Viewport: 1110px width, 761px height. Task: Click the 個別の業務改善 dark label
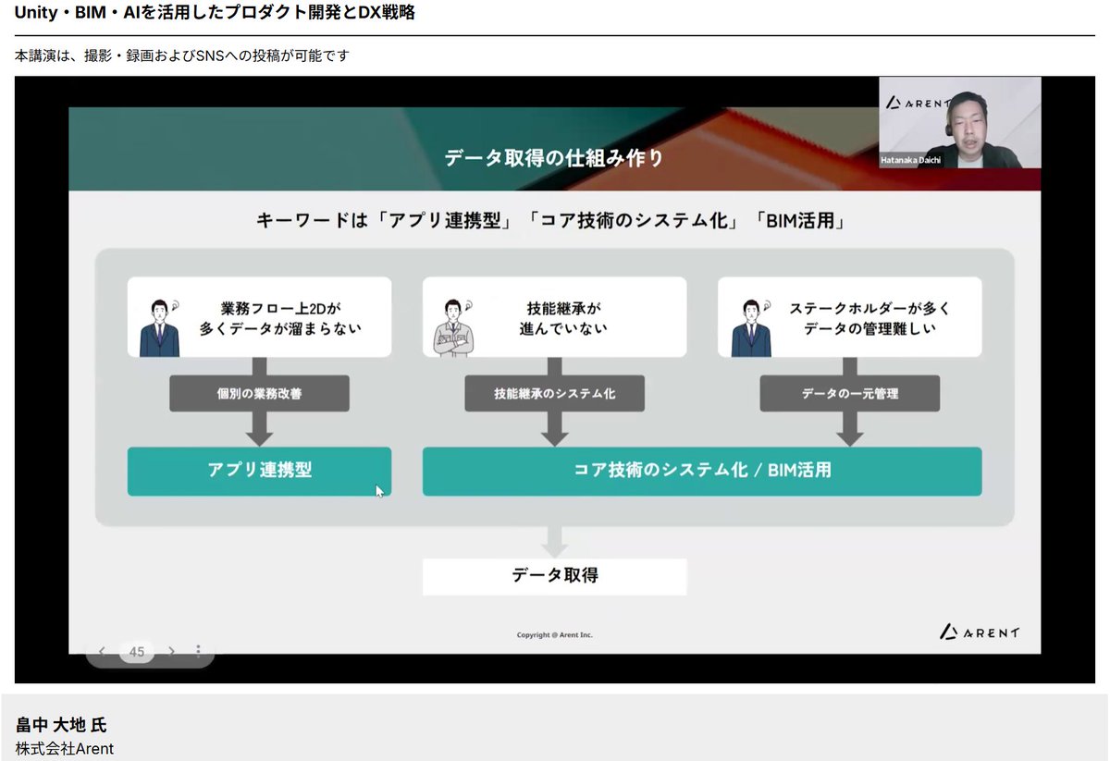(x=259, y=393)
